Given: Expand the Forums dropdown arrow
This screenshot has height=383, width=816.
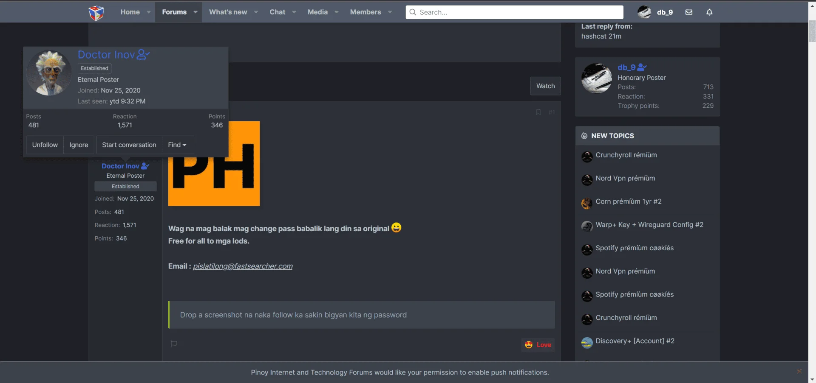Looking at the screenshot, I should (x=195, y=12).
